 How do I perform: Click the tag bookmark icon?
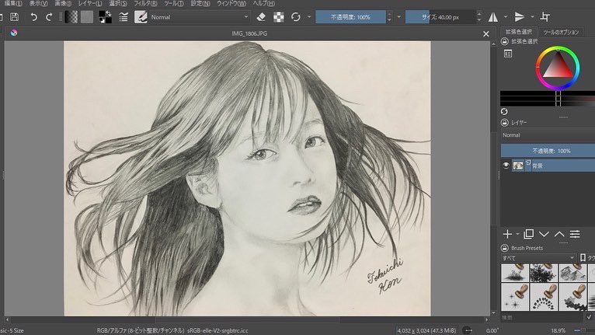click(583, 258)
